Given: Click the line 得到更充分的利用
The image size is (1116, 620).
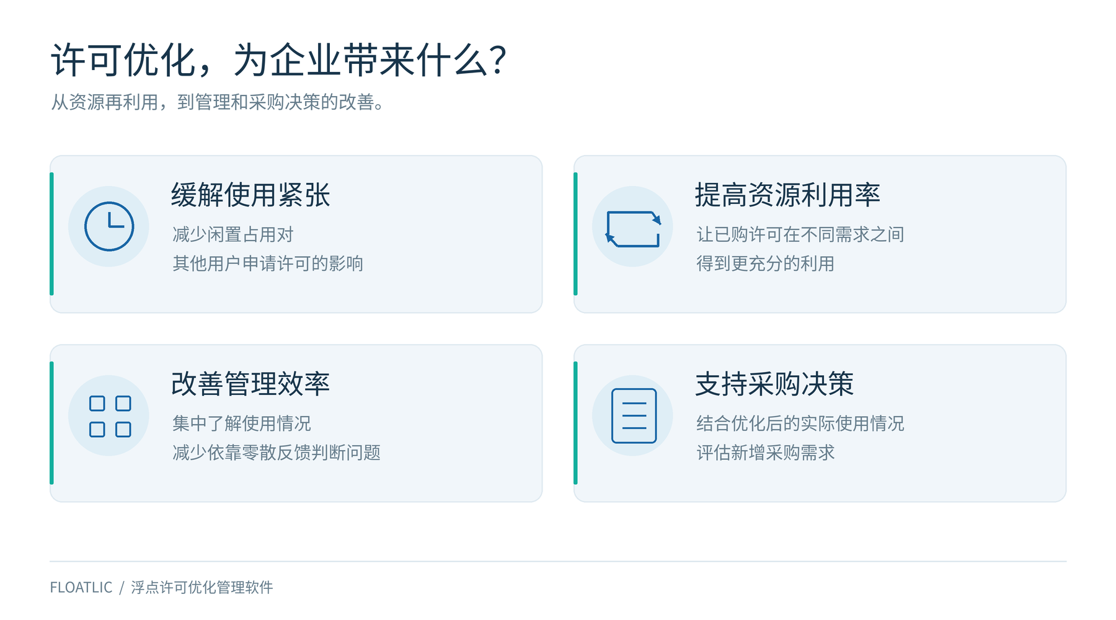Looking at the screenshot, I should pyautogui.click(x=765, y=263).
